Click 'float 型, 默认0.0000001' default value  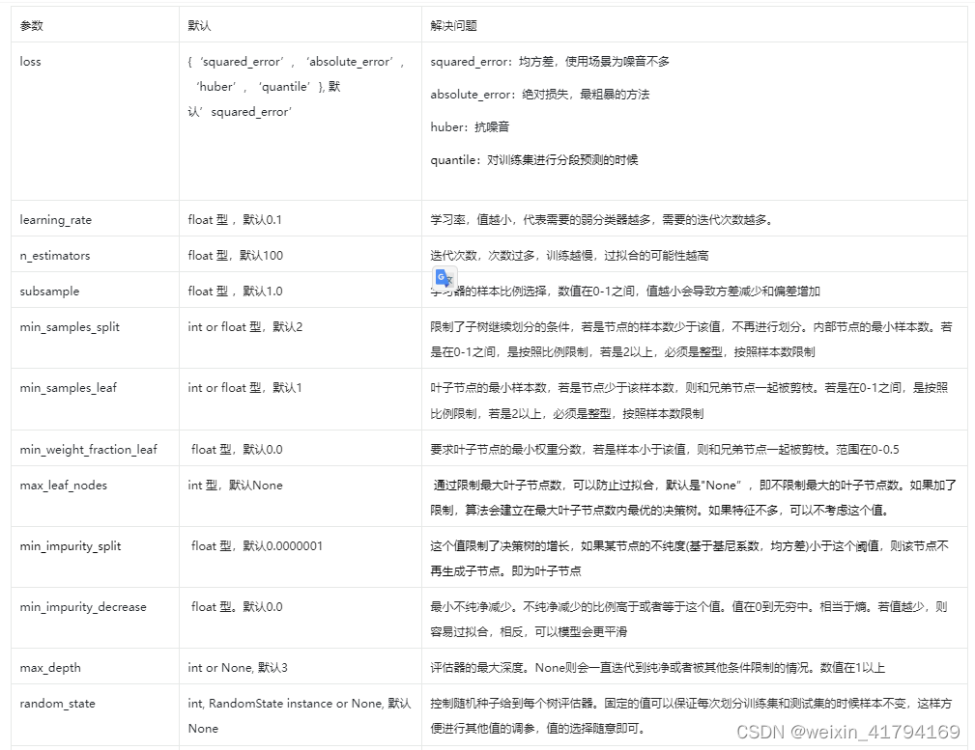(257, 546)
